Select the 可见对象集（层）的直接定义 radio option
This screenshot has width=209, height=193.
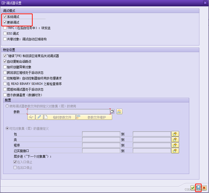click(x=7, y=128)
